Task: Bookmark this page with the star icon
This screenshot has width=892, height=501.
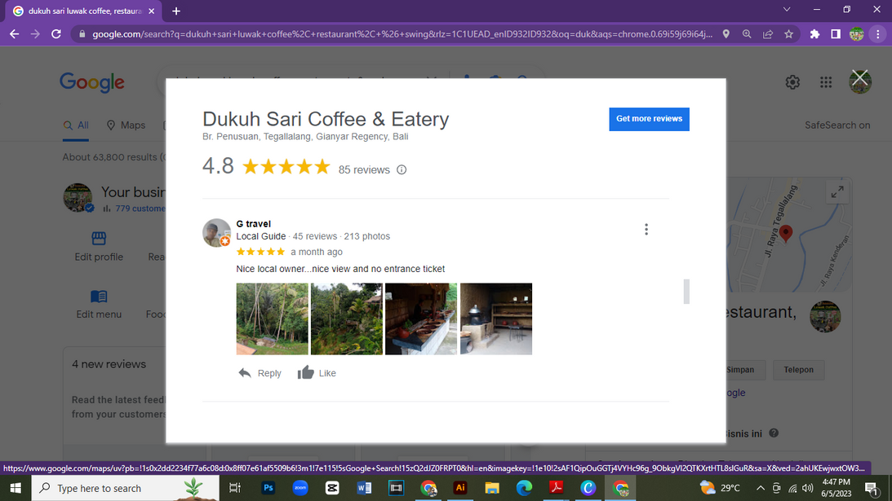Action: pos(788,34)
